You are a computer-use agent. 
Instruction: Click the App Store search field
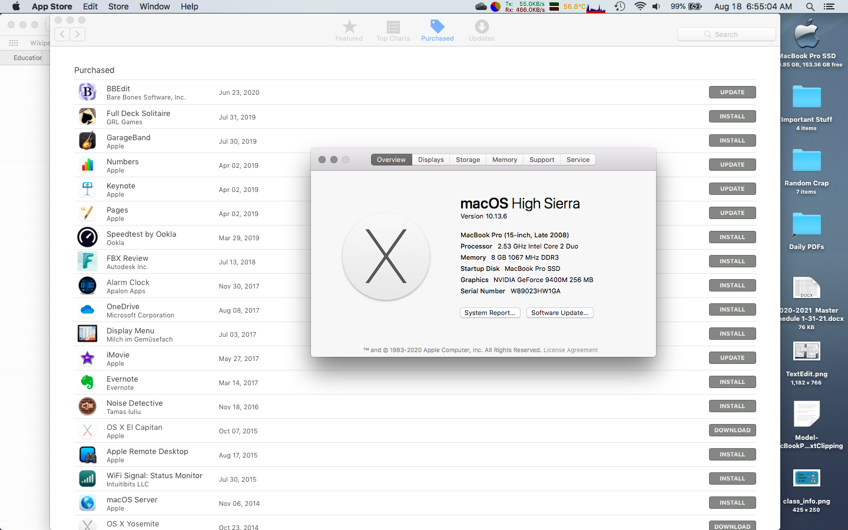(x=727, y=34)
